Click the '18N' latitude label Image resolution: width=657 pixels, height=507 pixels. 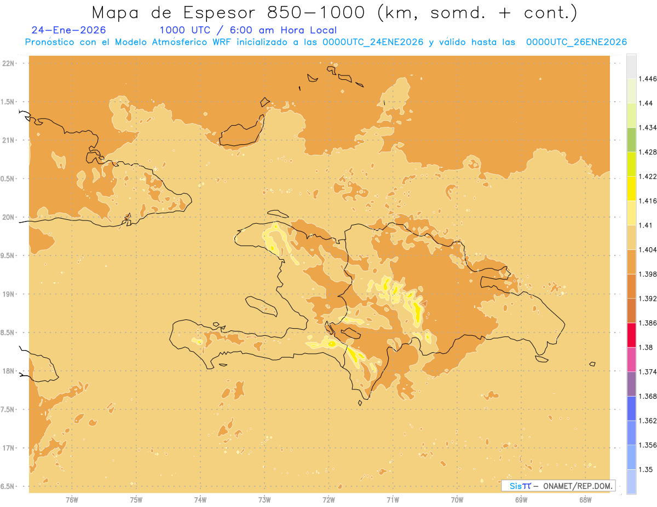[x=9, y=371]
